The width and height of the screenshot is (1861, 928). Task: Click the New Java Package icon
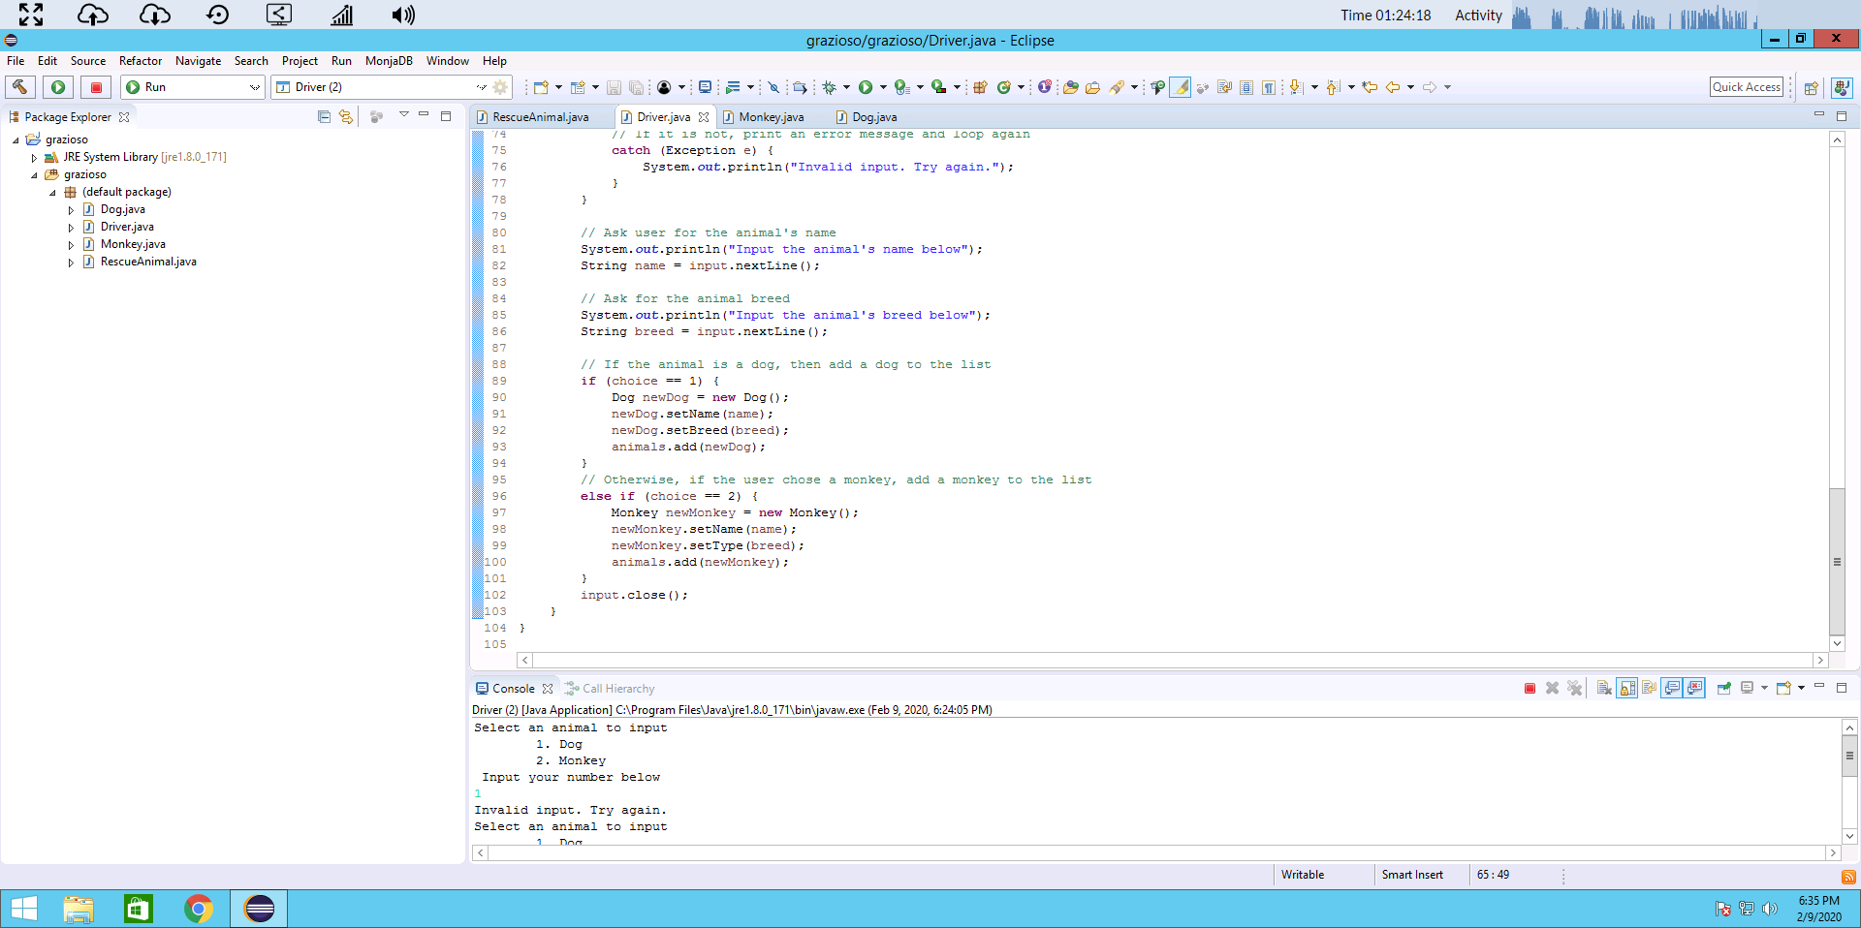[980, 87]
